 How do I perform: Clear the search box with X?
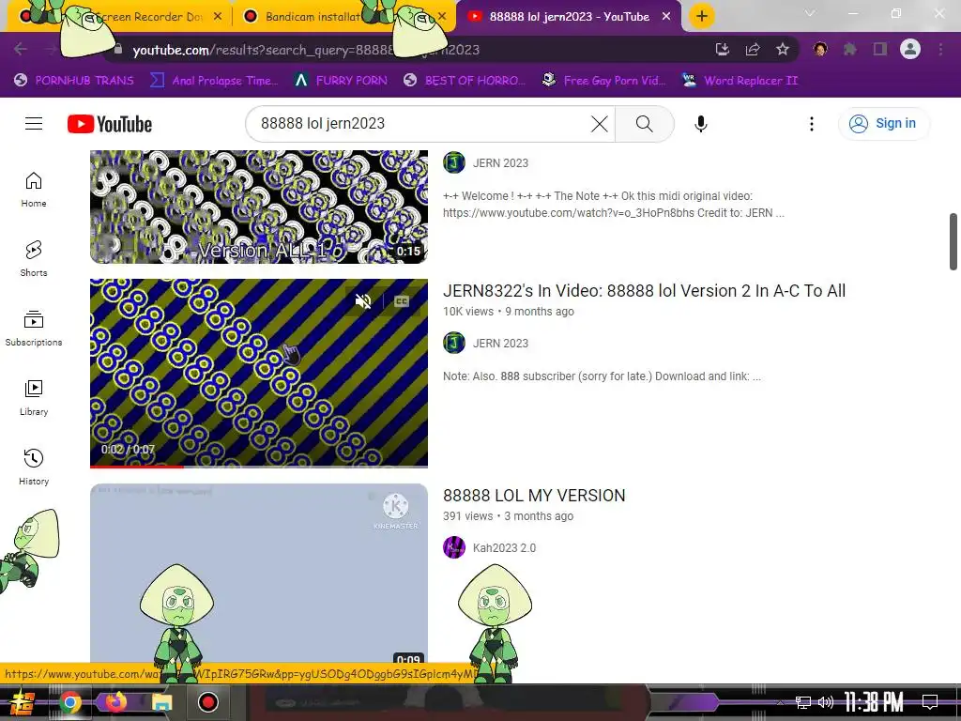tap(600, 124)
